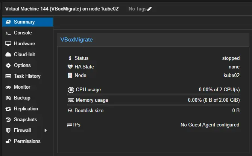The image size is (252, 156).
Task: Click the VBoxMigrate panel title
Action: coord(77,40)
